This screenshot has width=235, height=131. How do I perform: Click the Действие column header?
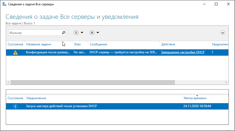(168, 44)
